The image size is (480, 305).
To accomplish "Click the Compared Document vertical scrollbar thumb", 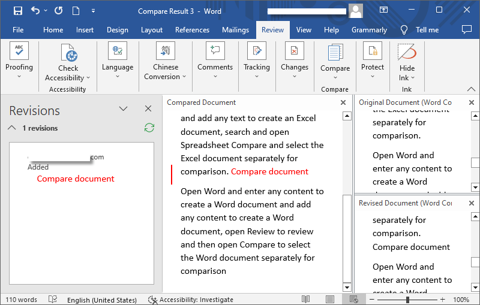I will coord(347,238).
